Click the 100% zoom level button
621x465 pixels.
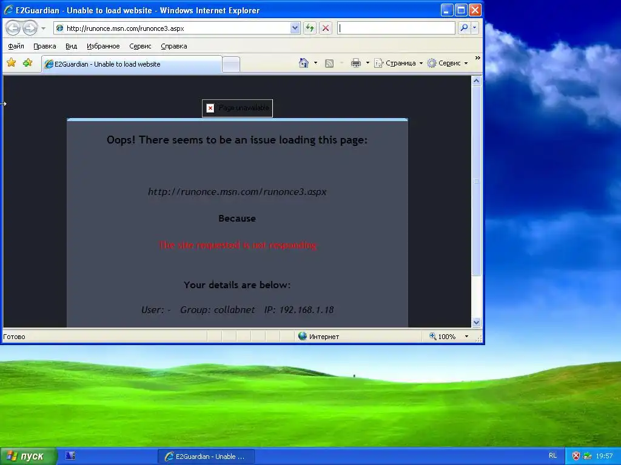coord(442,337)
